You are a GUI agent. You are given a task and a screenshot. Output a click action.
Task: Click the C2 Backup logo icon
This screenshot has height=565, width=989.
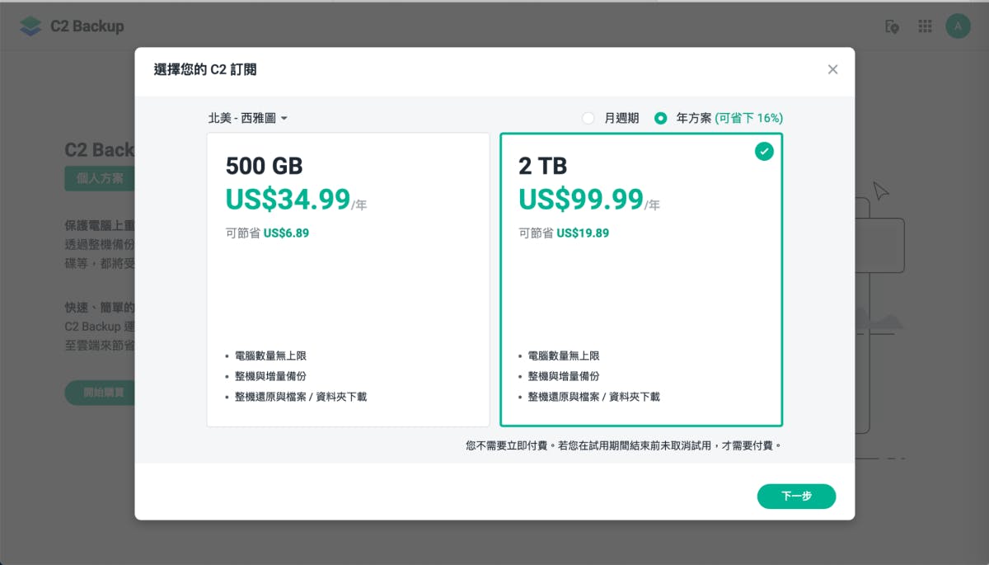point(30,26)
